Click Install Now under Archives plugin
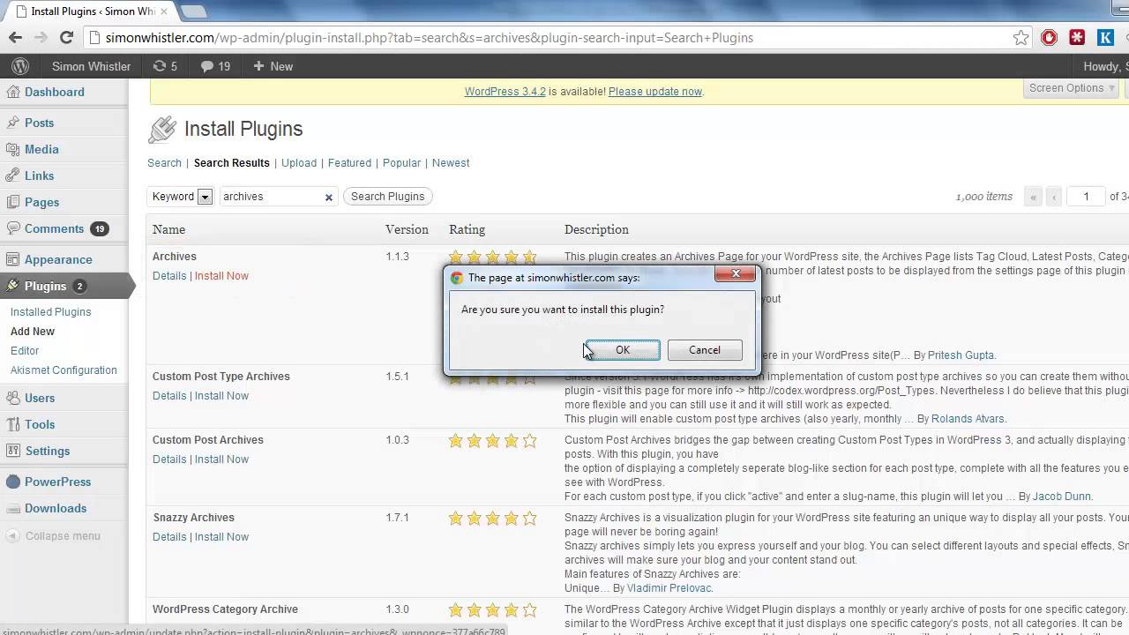This screenshot has width=1129, height=635. (221, 276)
